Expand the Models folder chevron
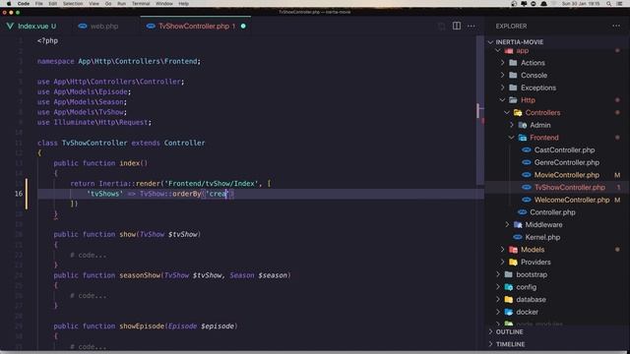Screen dimensions: 630x354 pos(502,249)
